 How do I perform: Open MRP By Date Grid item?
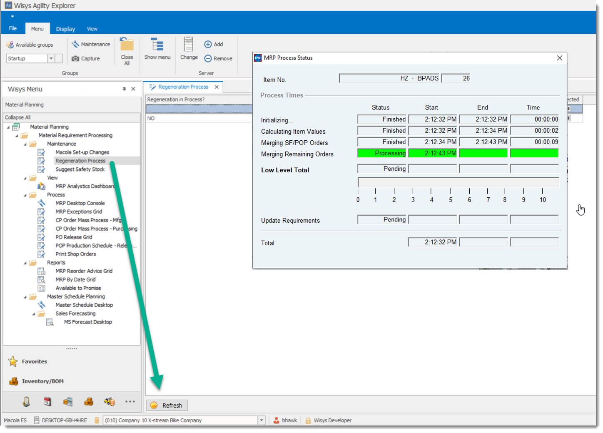click(75, 279)
